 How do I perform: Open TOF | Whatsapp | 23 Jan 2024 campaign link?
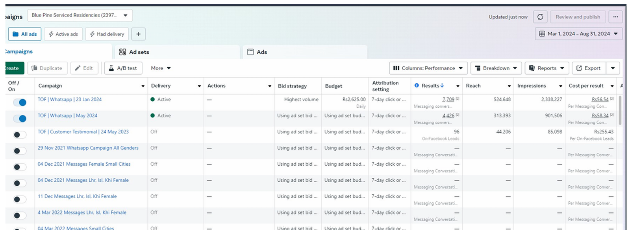pyautogui.click(x=70, y=99)
